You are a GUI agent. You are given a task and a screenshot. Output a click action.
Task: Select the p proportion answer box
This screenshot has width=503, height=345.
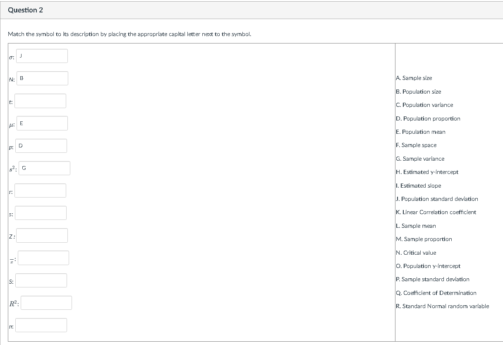point(41,145)
